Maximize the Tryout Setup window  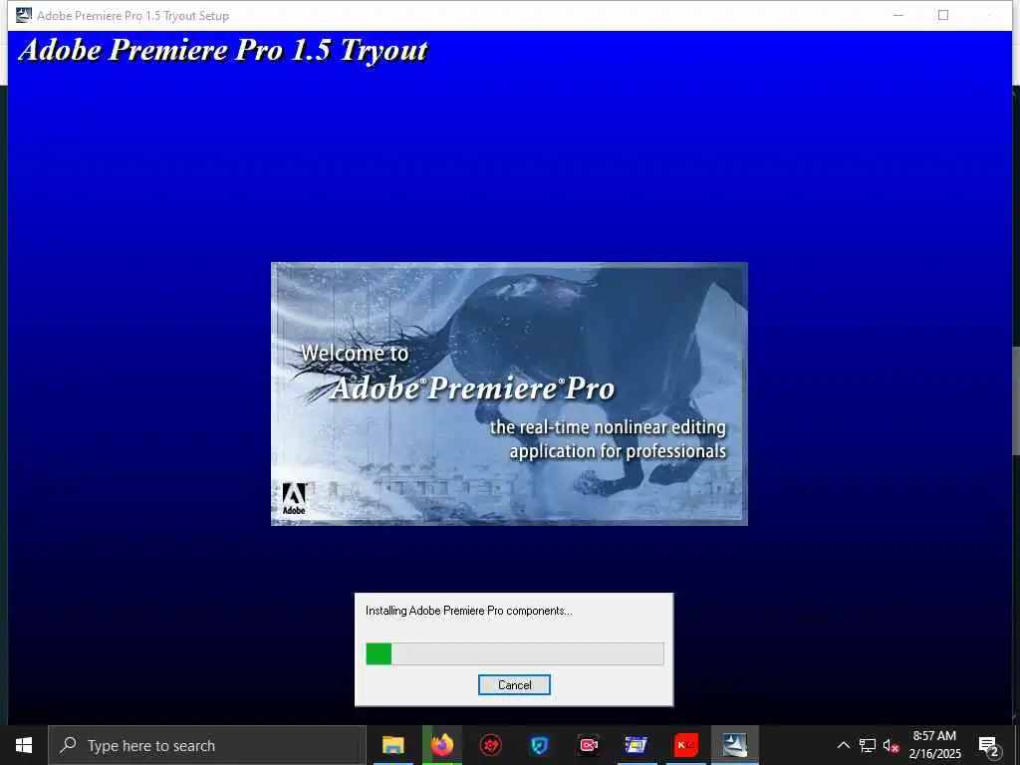coord(942,15)
